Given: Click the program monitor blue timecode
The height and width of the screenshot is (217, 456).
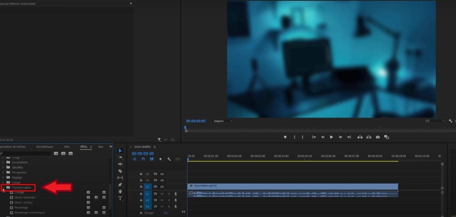Looking at the screenshot, I should (196, 121).
